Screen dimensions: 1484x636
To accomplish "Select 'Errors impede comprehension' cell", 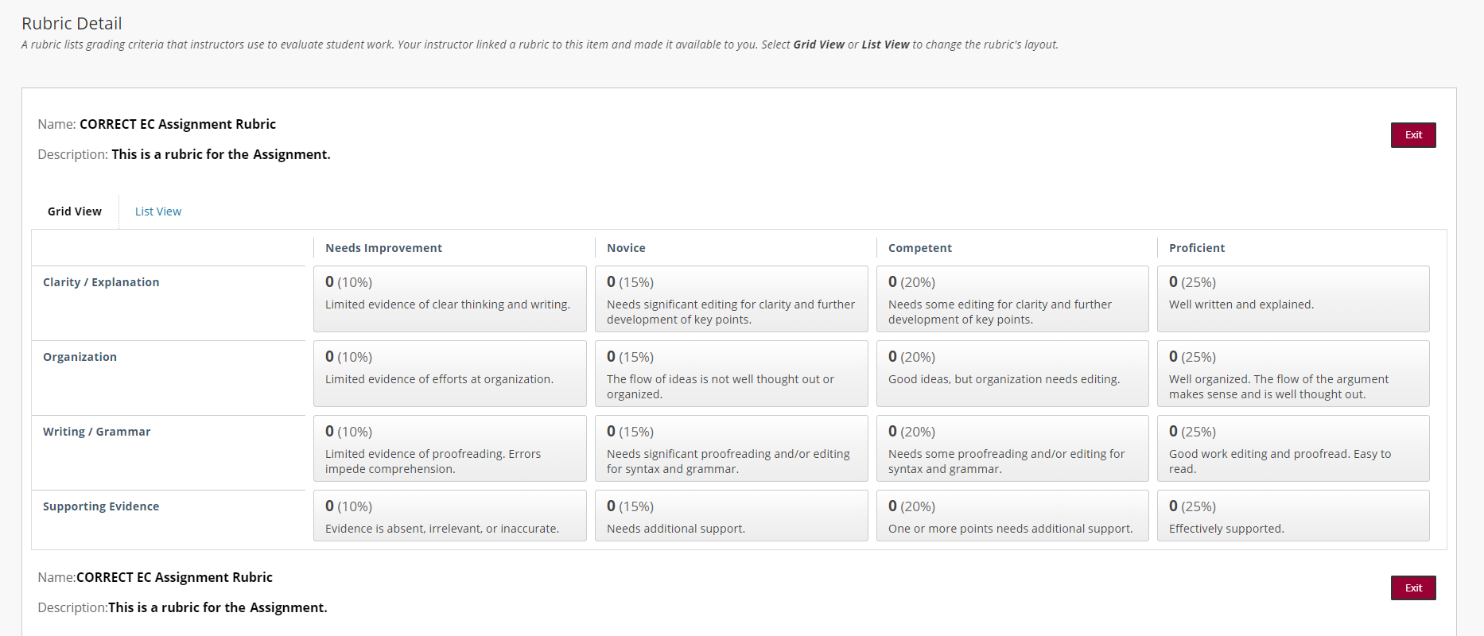I will click(450, 448).
